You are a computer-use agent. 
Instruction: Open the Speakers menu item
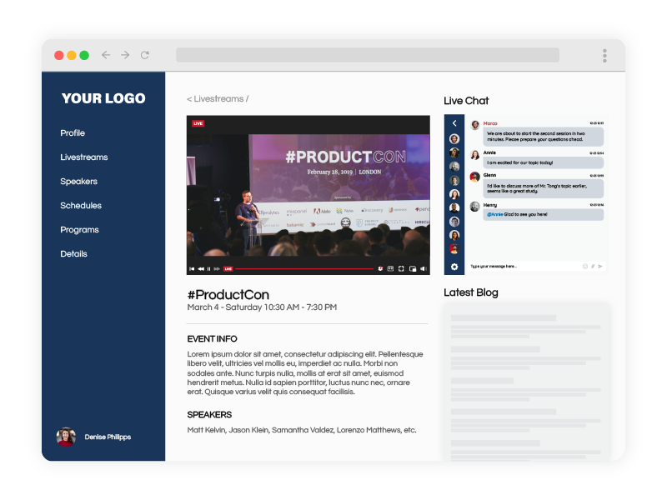pos(78,182)
